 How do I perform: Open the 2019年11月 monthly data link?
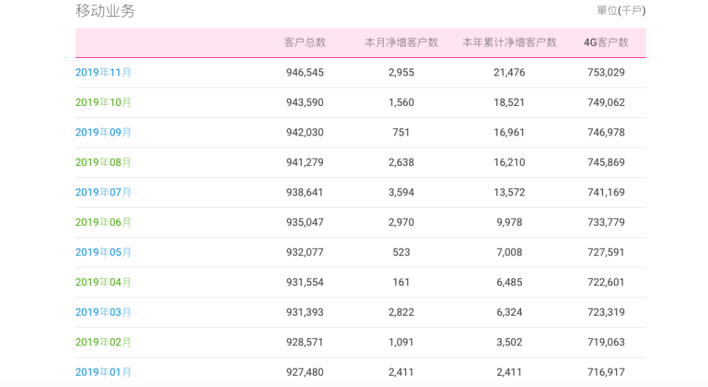point(103,72)
